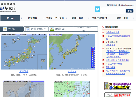This screenshot has height=97, width=136.
Task: Click the red circle icon beside 災害関連情報
Action: [103, 27]
